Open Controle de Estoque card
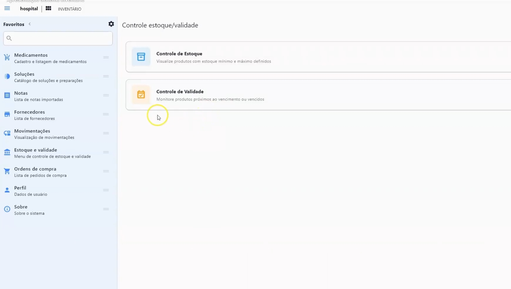Viewport: 511px width, 289px height. click(x=264, y=57)
